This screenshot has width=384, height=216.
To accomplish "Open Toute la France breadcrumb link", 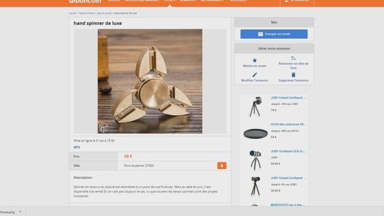I will 87,13.
